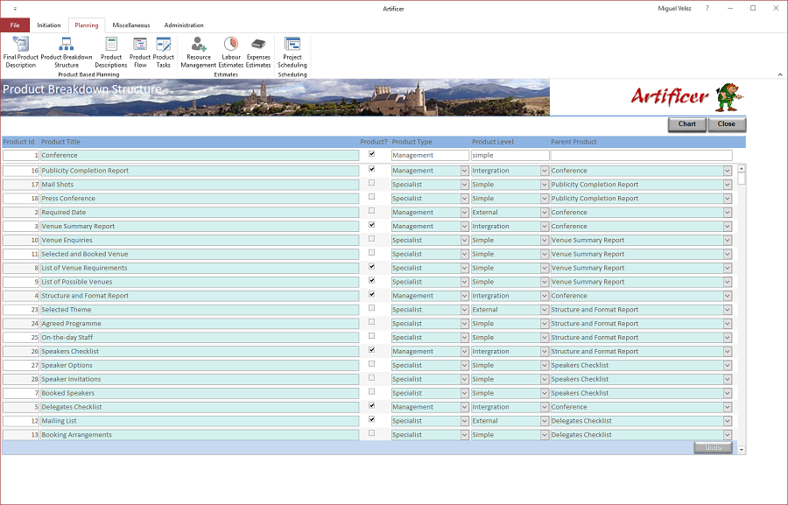Open Product Type dropdown for Agreed Programme
The height and width of the screenshot is (505, 788).
[465, 324]
